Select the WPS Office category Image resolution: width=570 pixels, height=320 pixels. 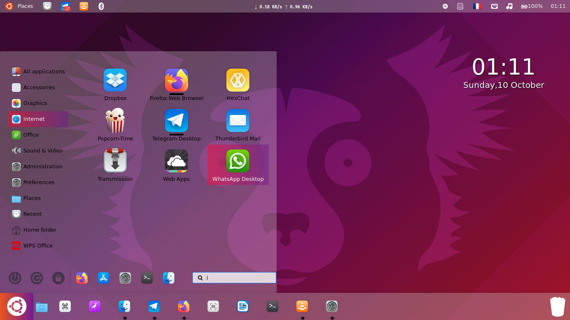pyautogui.click(x=38, y=246)
